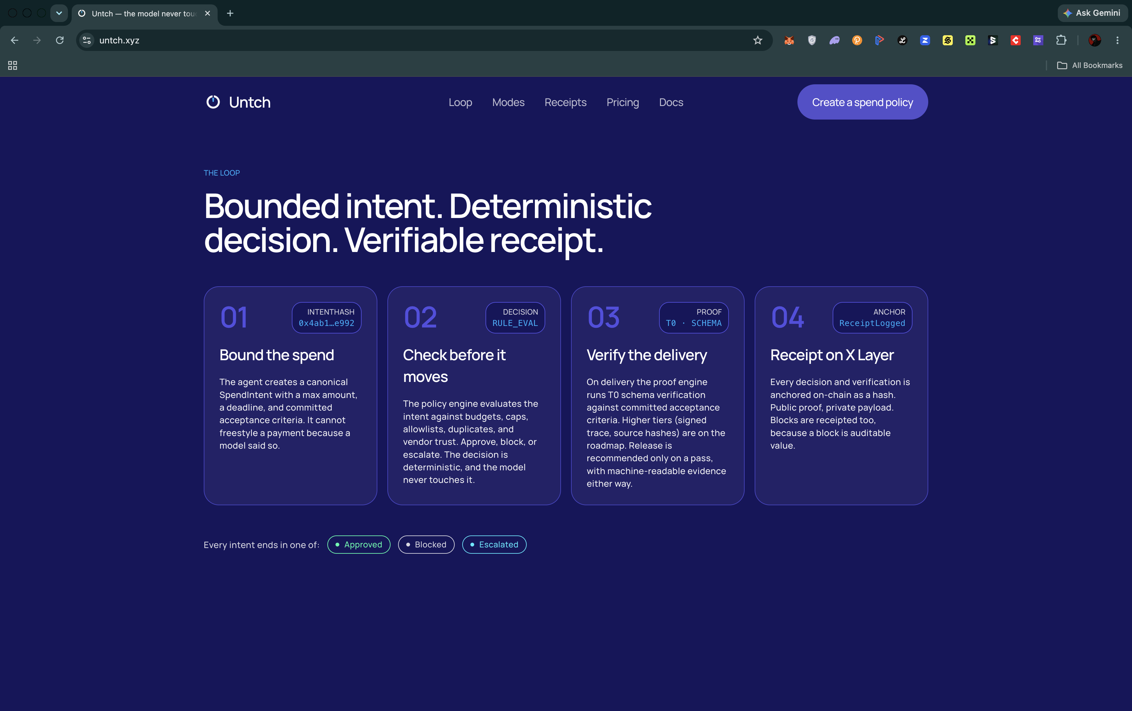Select the Approved status pill

pos(359,545)
